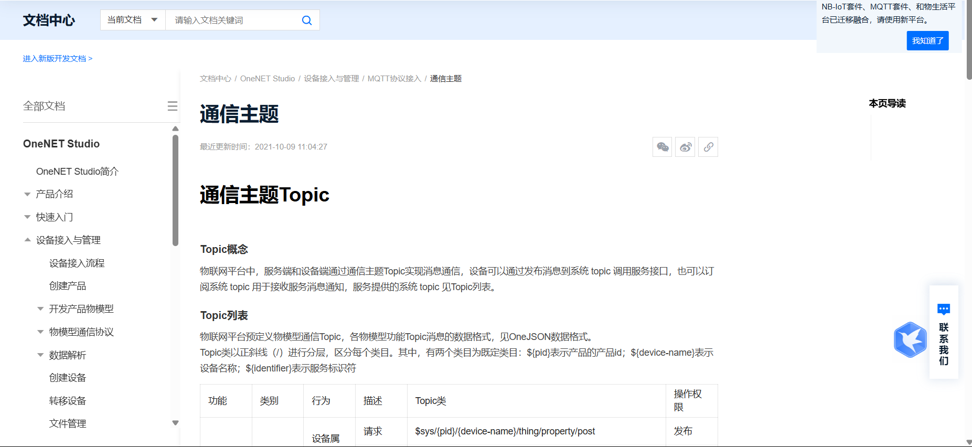The height and width of the screenshot is (447, 972).
Task: Click the 行为 table header cell
Action: (x=329, y=401)
